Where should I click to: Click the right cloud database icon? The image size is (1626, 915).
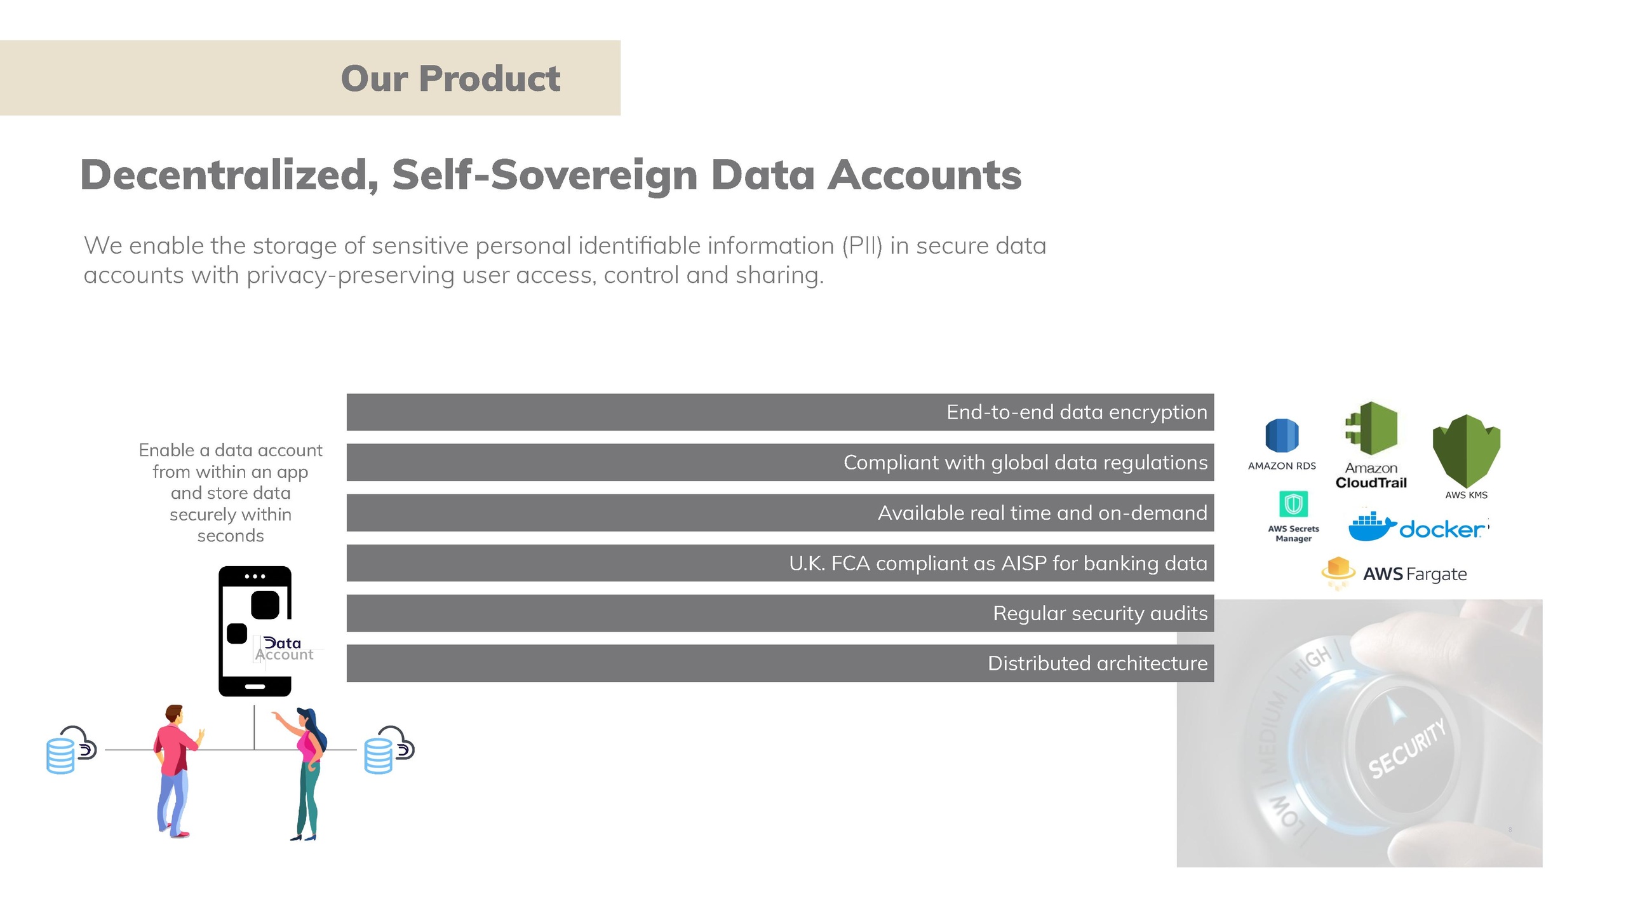coord(389,750)
